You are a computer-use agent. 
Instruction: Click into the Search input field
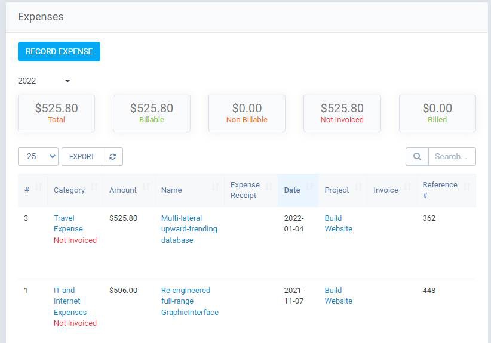[x=452, y=157]
